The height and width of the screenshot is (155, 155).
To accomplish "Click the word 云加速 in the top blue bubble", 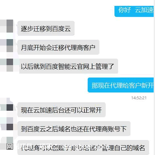I will (144, 10).
